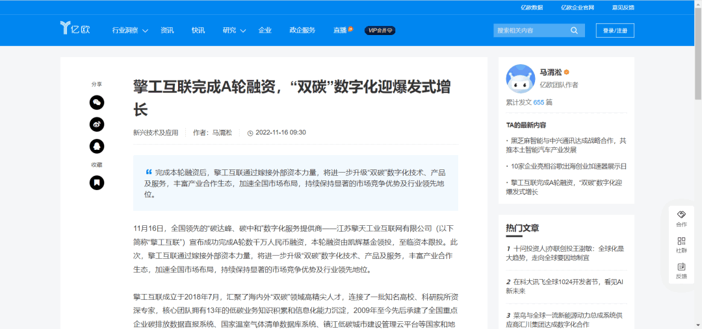Open the 资讯 nav item
Screen dimensions: 702x329
click(x=167, y=30)
